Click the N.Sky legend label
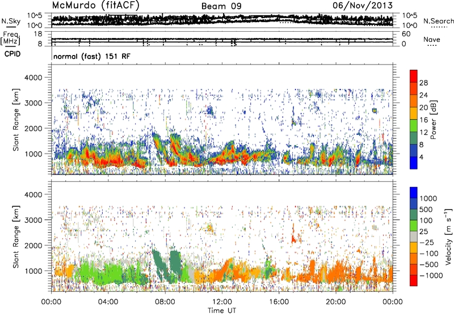 pos(11,21)
